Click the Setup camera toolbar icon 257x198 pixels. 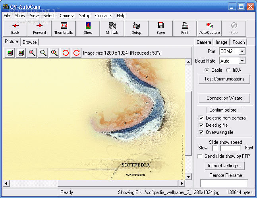coord(136,28)
